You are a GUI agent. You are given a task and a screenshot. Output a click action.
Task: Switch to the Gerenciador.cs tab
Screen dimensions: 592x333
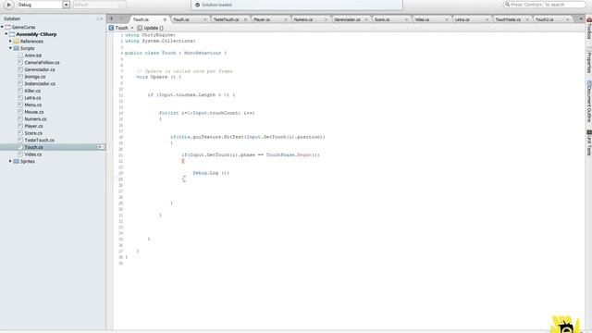pos(347,19)
